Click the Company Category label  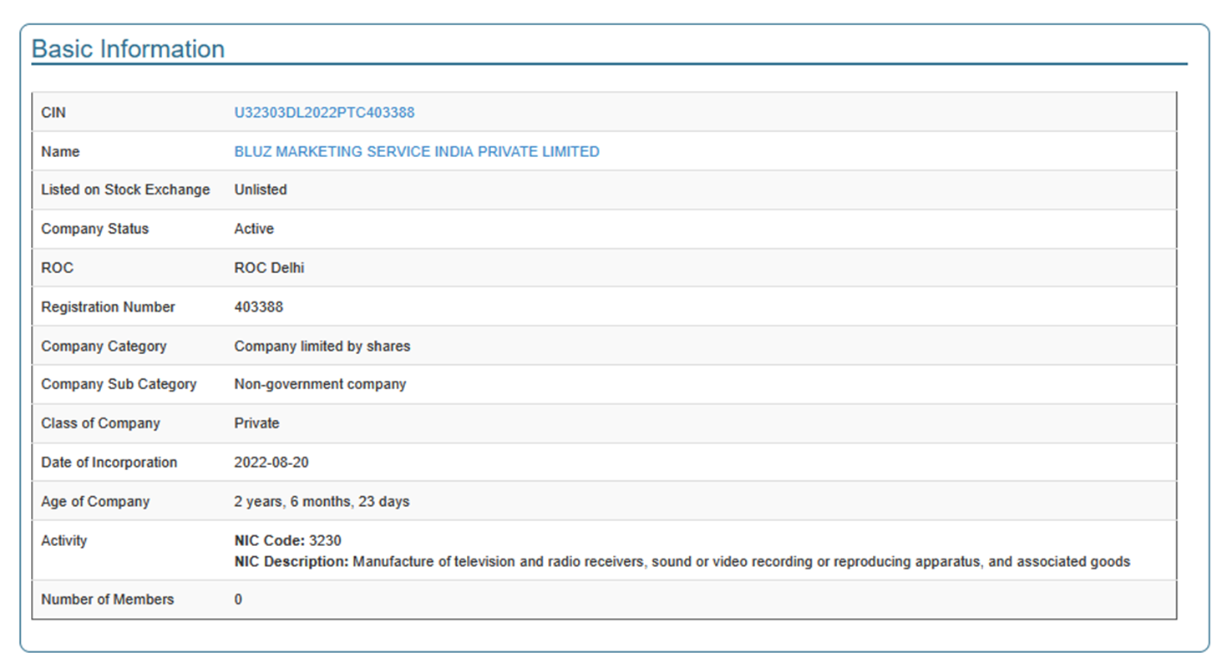tap(104, 346)
